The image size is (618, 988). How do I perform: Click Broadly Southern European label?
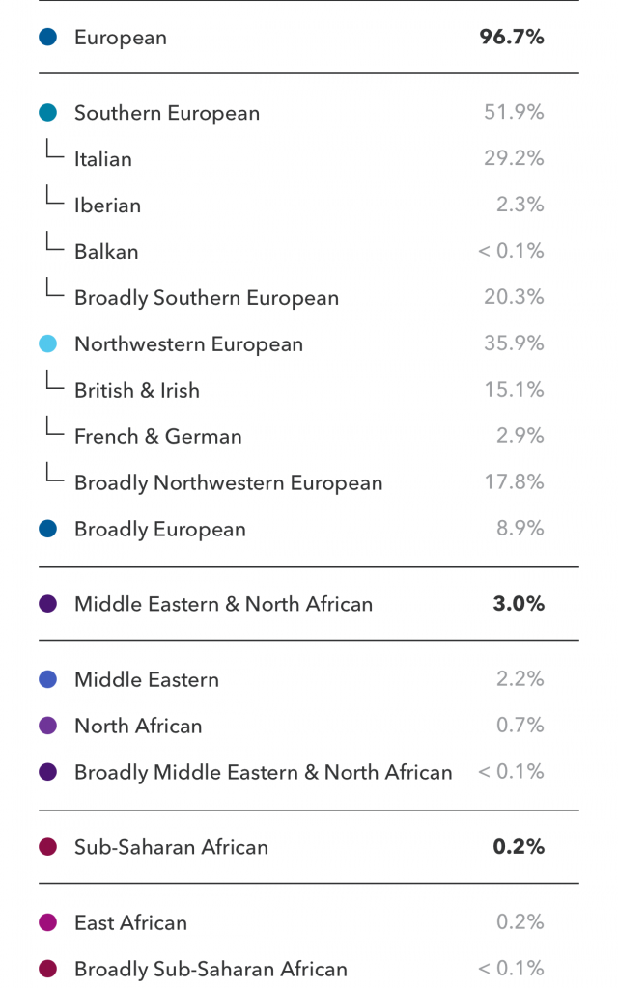(x=207, y=298)
